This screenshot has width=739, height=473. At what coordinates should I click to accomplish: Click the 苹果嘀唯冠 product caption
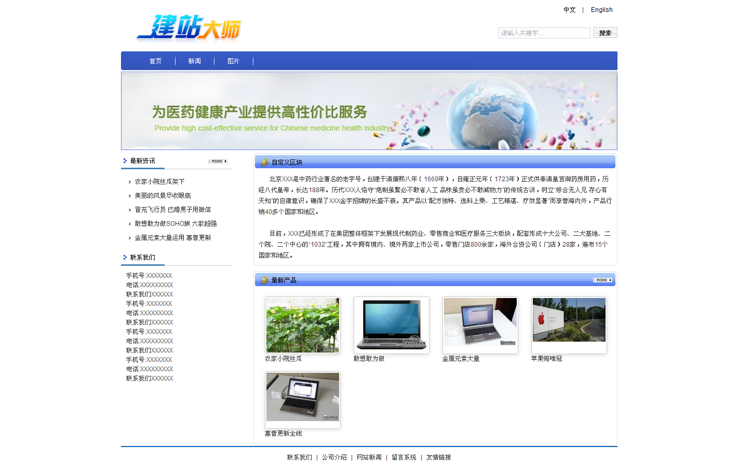click(x=546, y=359)
